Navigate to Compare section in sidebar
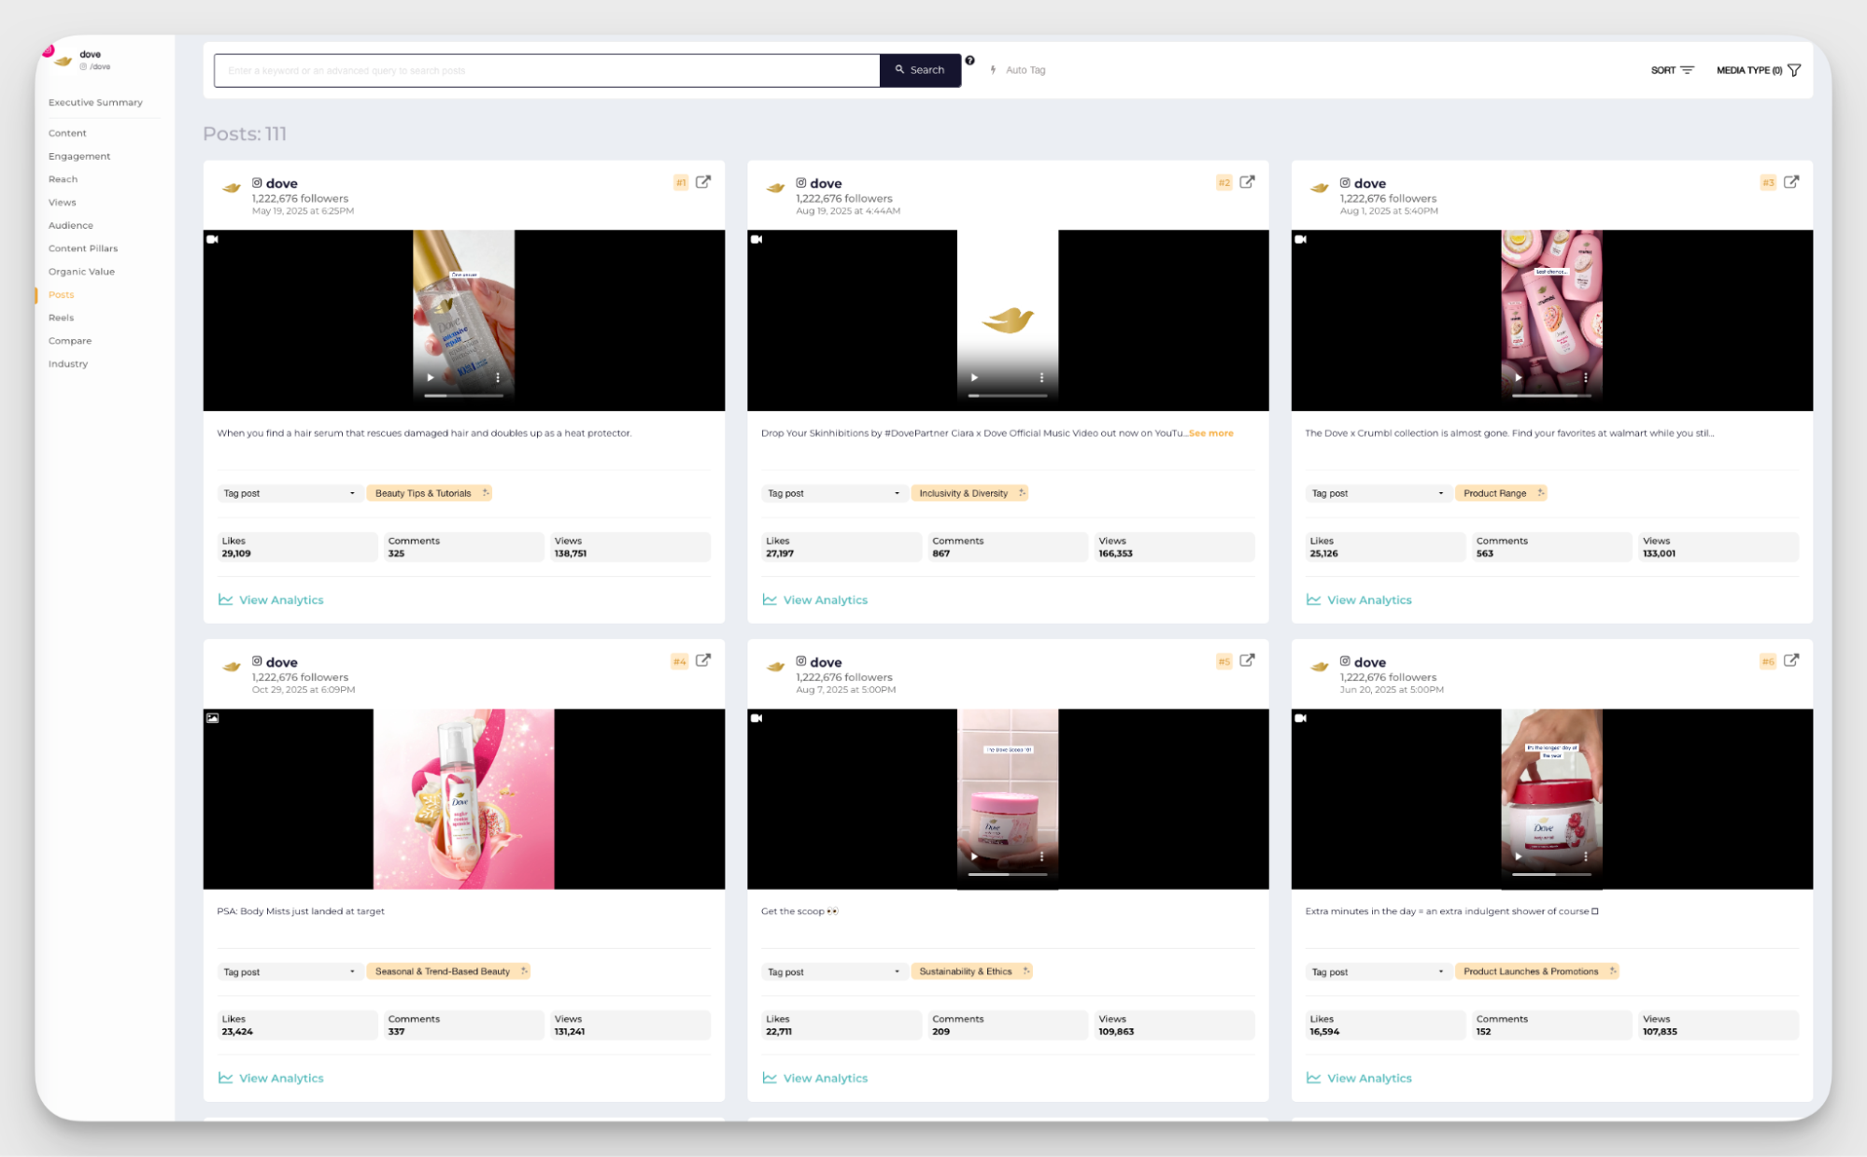 69,340
